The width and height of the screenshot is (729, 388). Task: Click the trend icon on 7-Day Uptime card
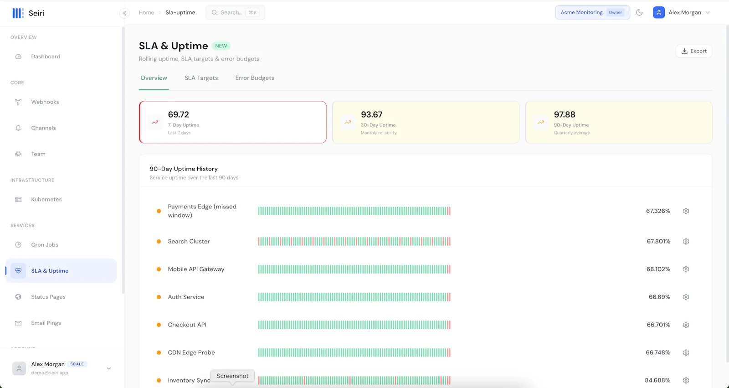(x=155, y=122)
